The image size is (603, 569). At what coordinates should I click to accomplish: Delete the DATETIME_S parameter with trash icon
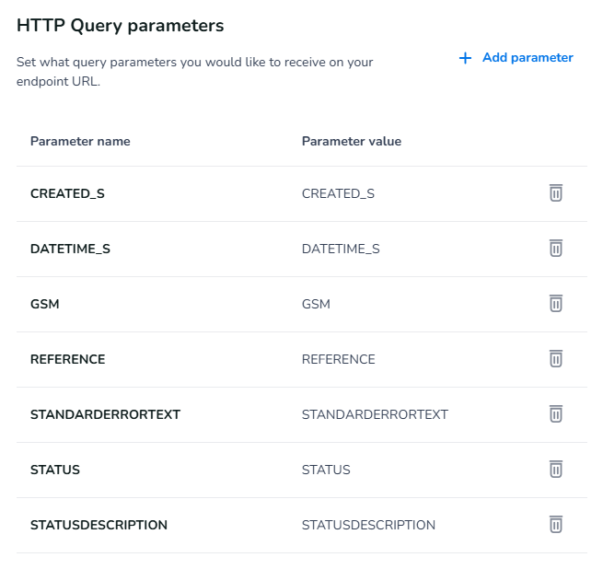pyautogui.click(x=556, y=249)
